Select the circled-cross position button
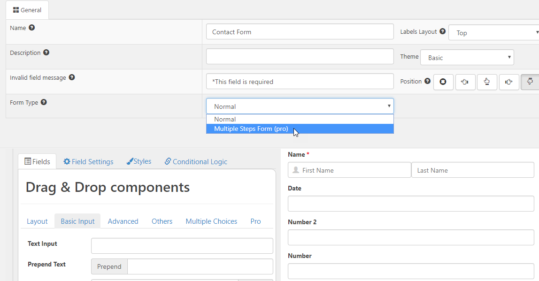Viewport: 539px width, 281px height. click(x=443, y=82)
